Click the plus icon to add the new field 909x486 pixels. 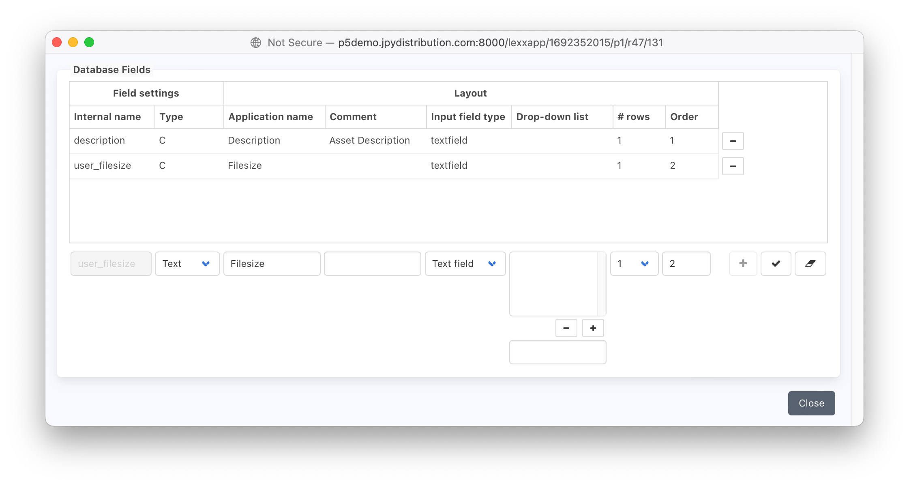[x=743, y=263]
